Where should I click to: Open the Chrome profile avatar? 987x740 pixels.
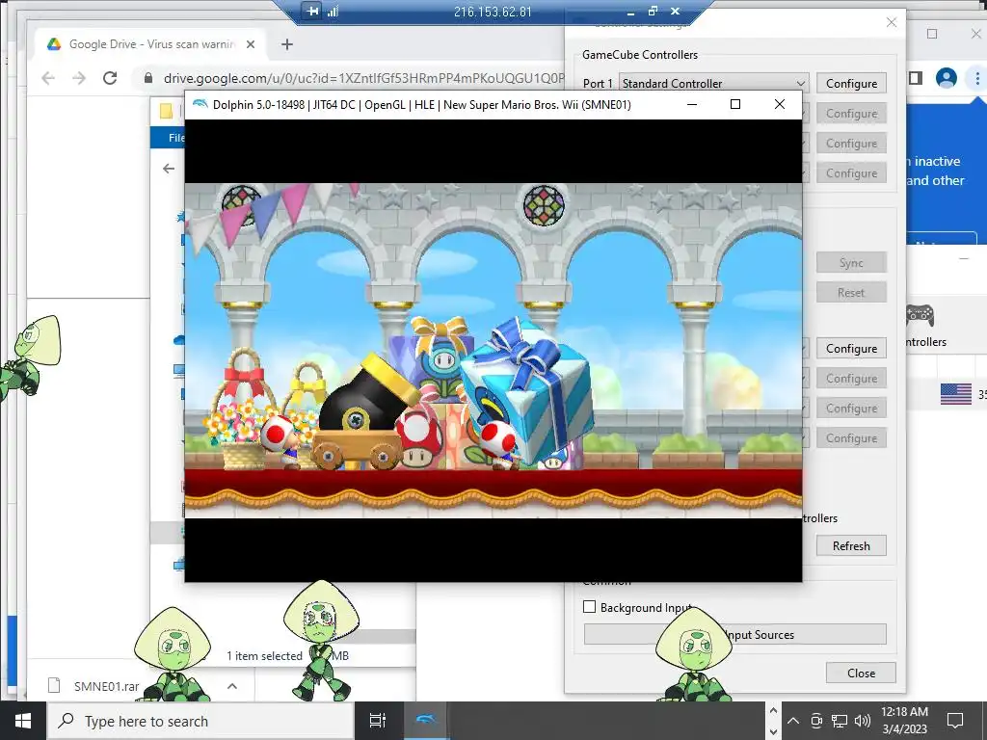(x=947, y=78)
